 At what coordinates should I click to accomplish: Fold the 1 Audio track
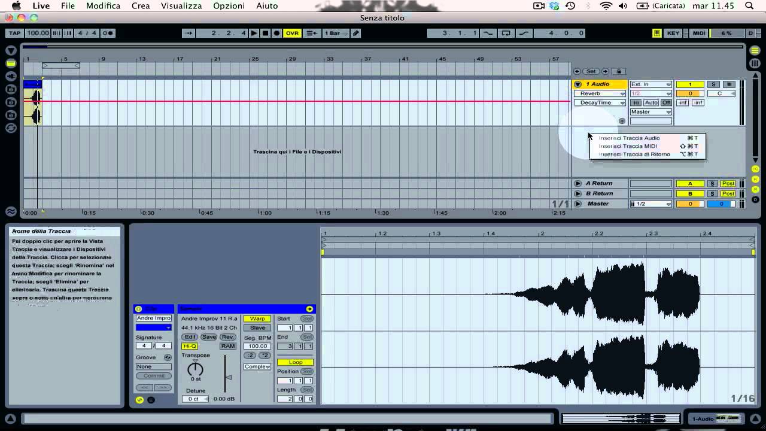pyautogui.click(x=578, y=84)
